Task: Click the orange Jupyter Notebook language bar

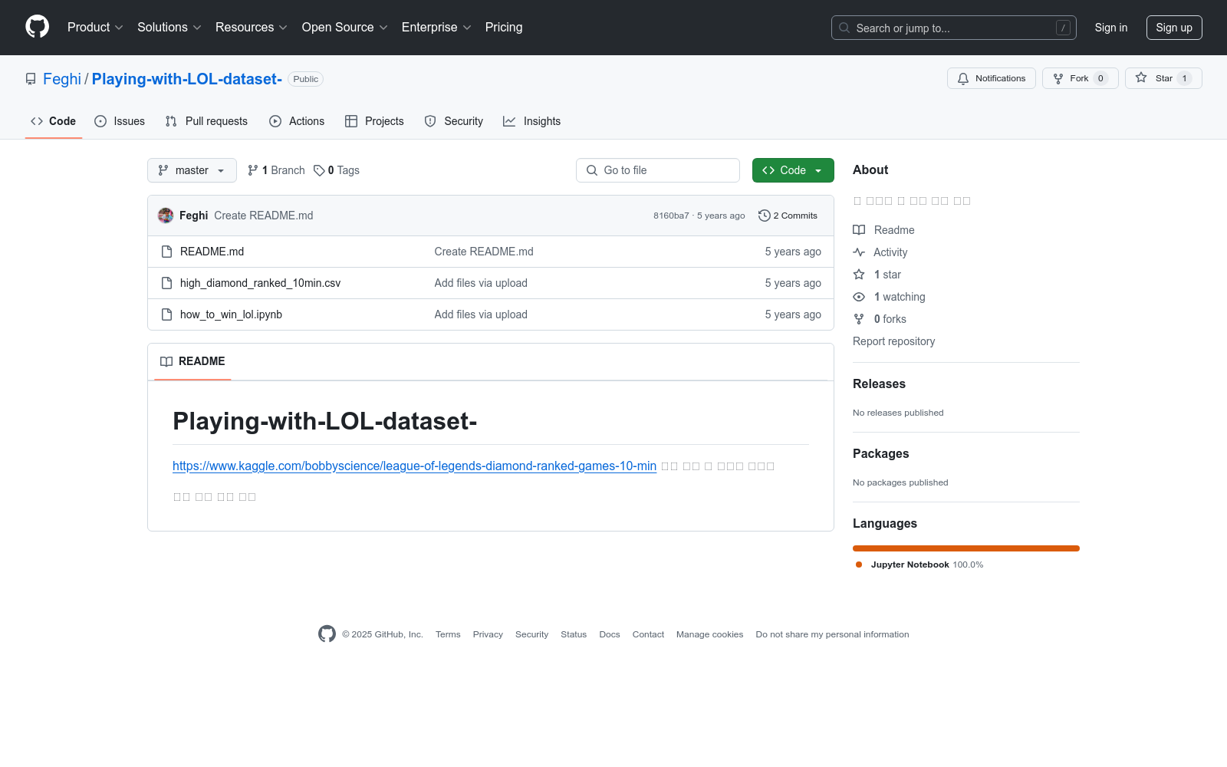Action: pyautogui.click(x=966, y=548)
